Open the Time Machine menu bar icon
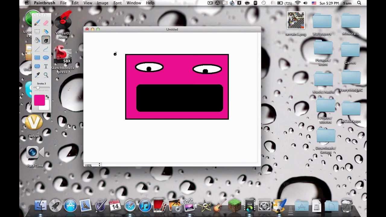 tap(264, 3)
